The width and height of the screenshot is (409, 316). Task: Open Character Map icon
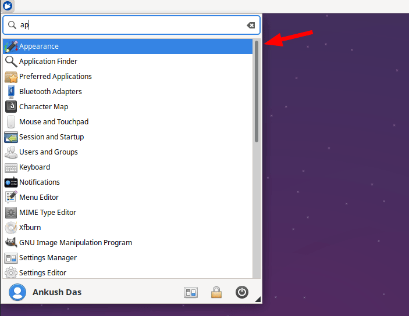click(10, 107)
